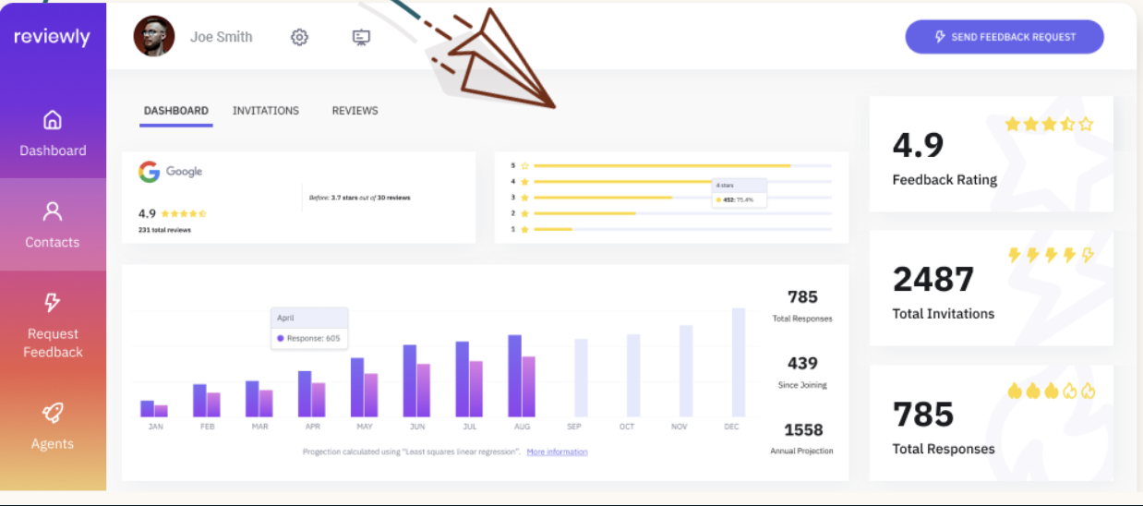
Task: Click the SEP projected bar
Action: 581,378
